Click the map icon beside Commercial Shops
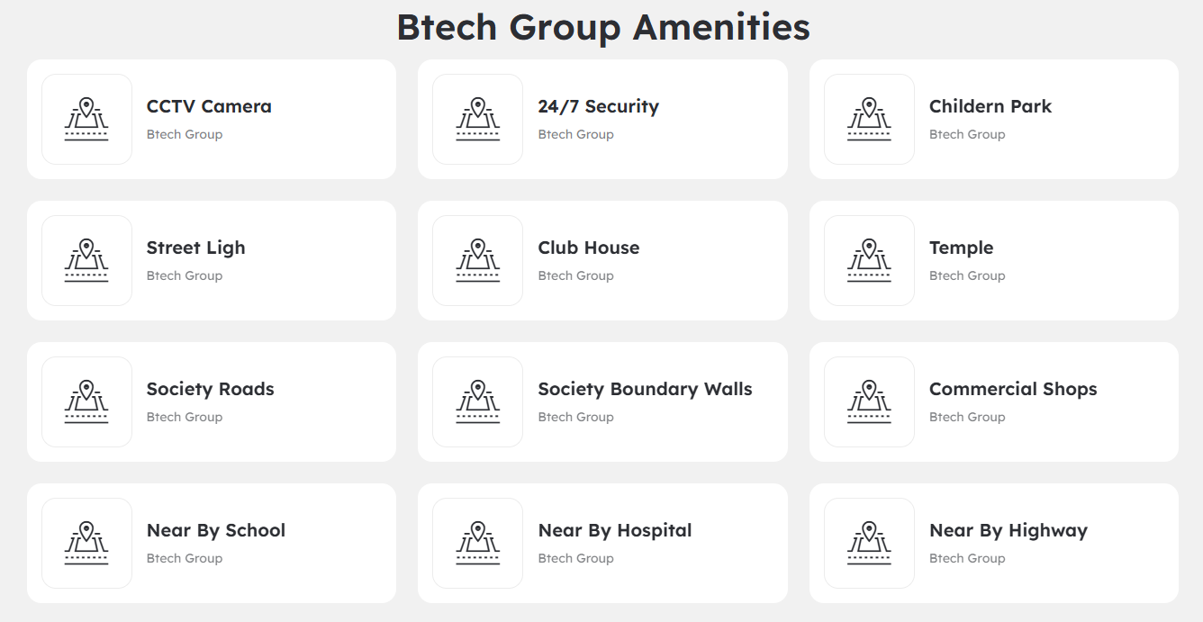Image resolution: width=1203 pixels, height=622 pixels. [x=869, y=402]
